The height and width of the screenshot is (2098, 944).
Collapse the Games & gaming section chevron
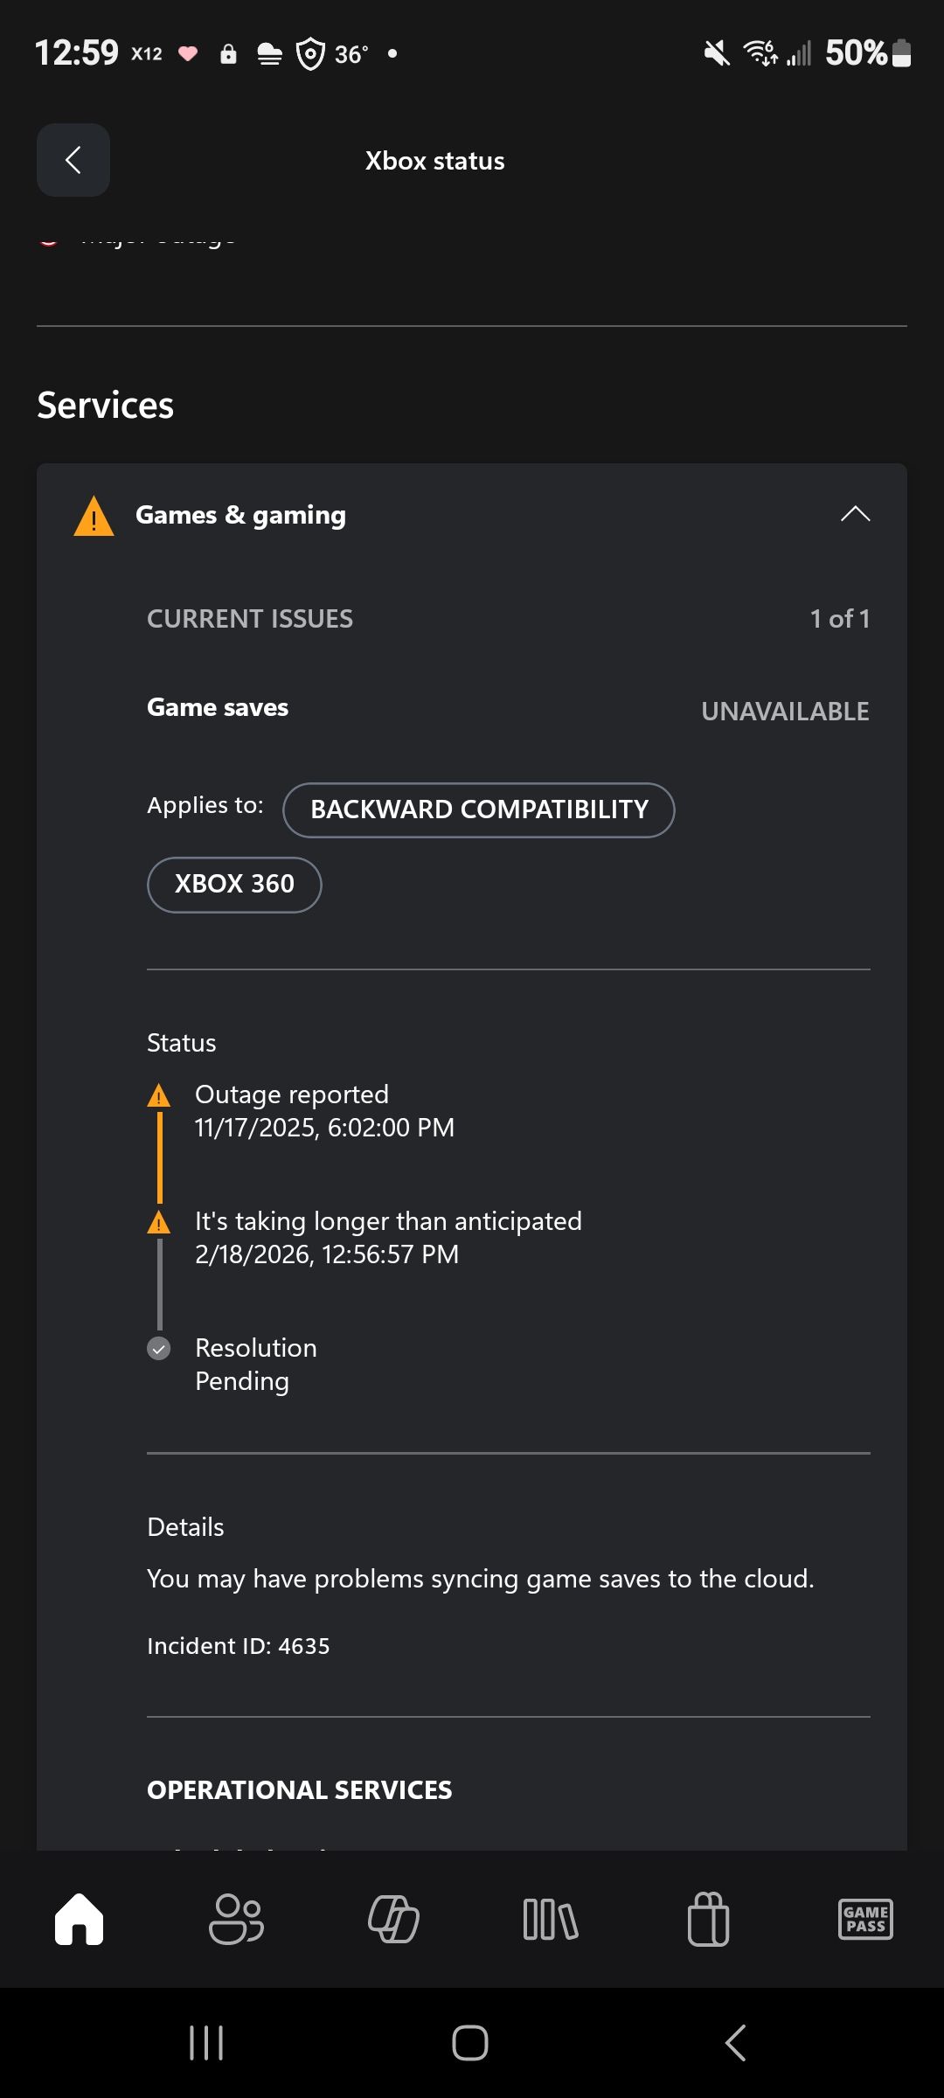(855, 514)
